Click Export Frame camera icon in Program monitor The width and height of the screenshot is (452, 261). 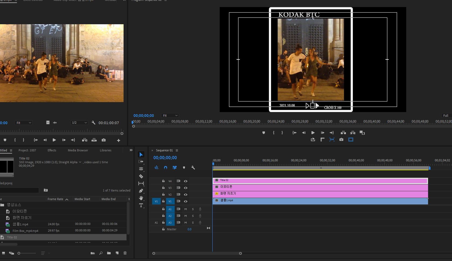(x=341, y=140)
